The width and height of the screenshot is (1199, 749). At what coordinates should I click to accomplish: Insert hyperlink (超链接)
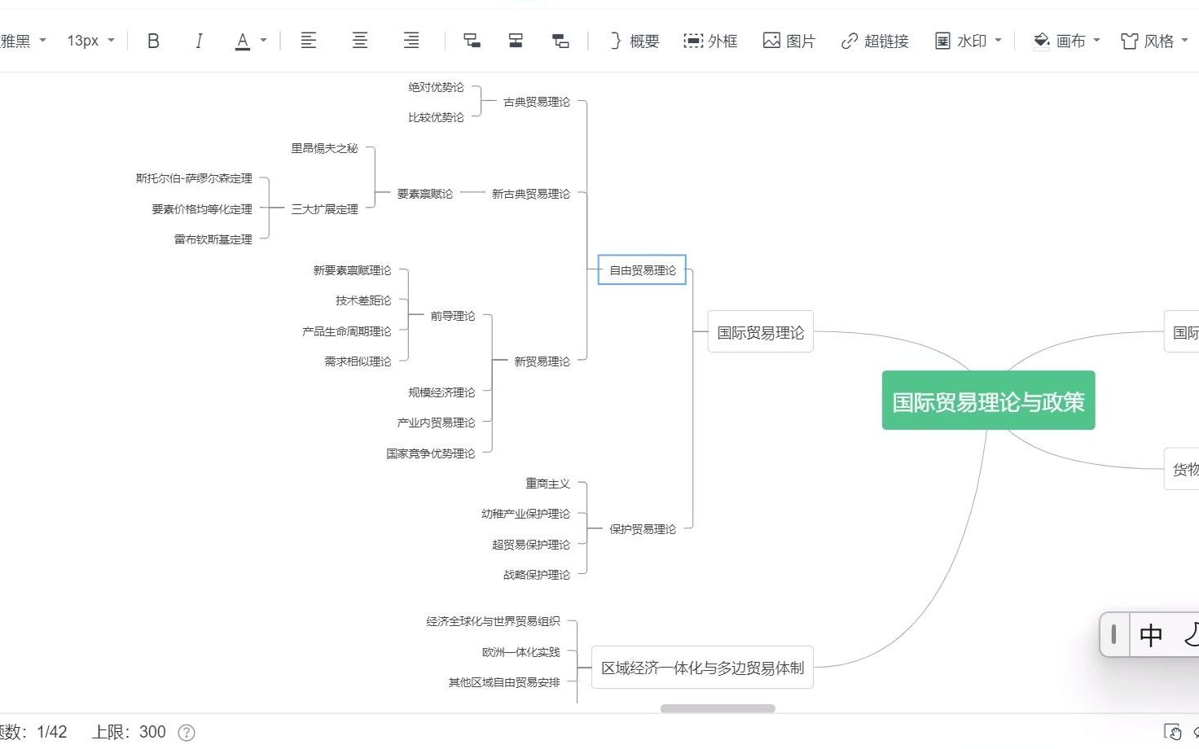(x=875, y=41)
